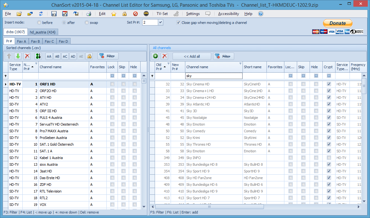Open Channel name column filter in All channels

click(240, 64)
